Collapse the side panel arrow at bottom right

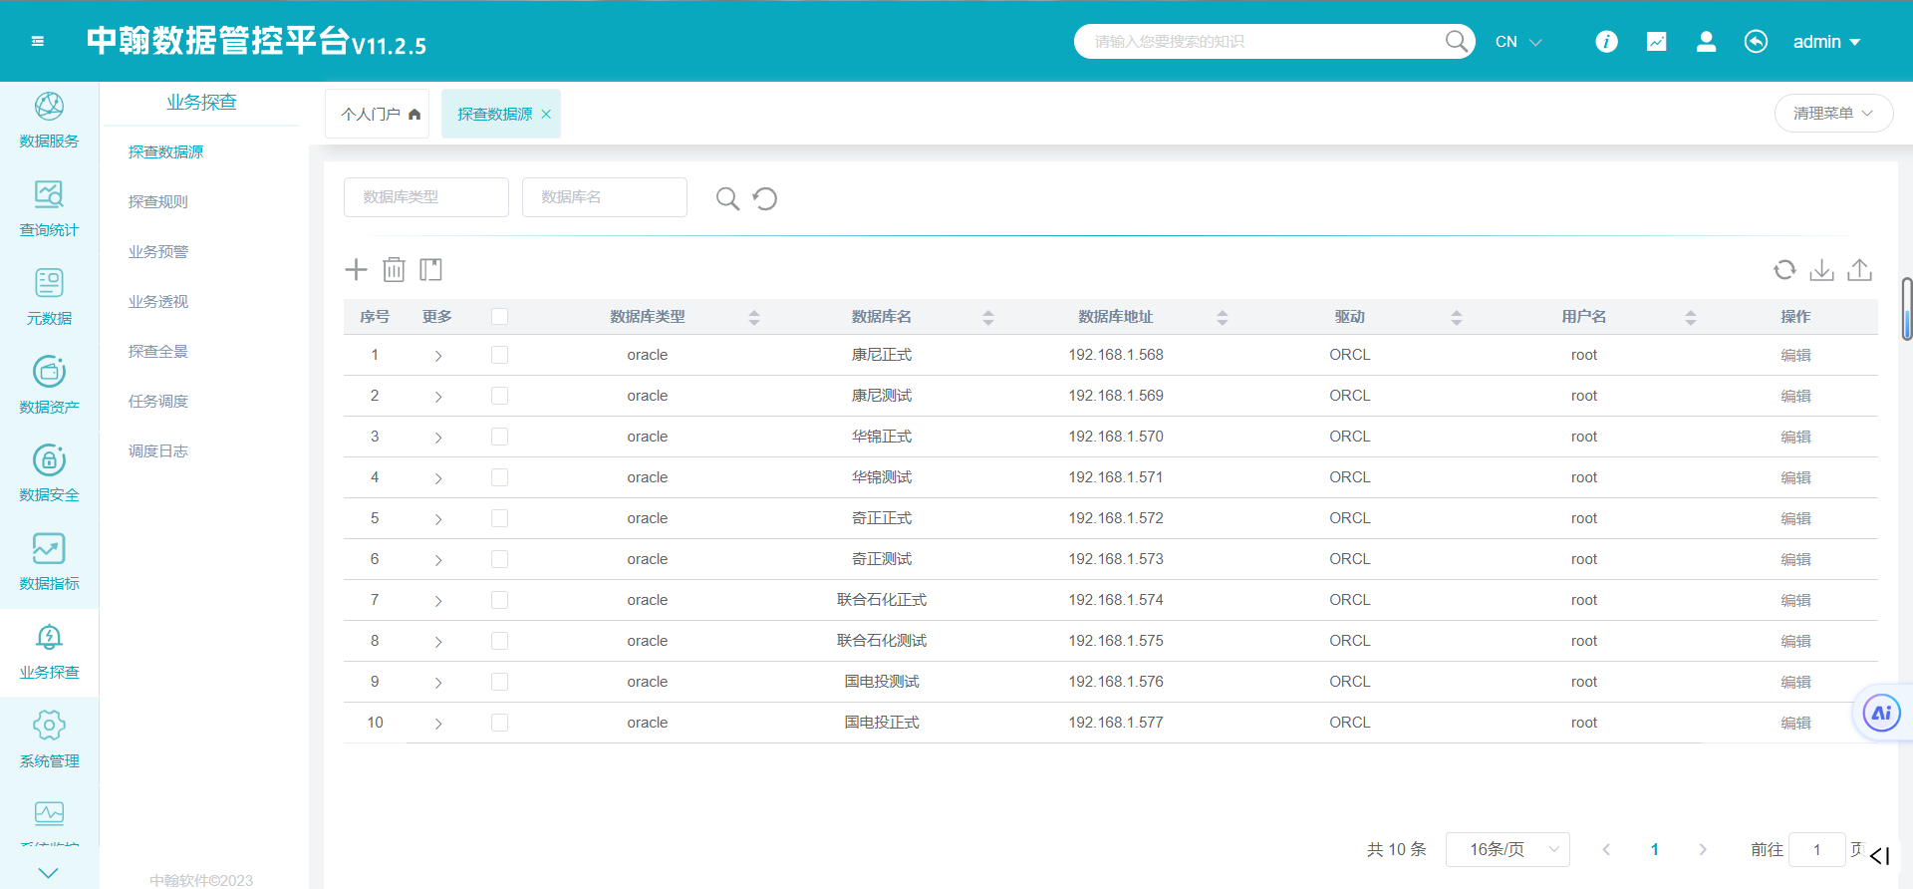[x=1879, y=856]
